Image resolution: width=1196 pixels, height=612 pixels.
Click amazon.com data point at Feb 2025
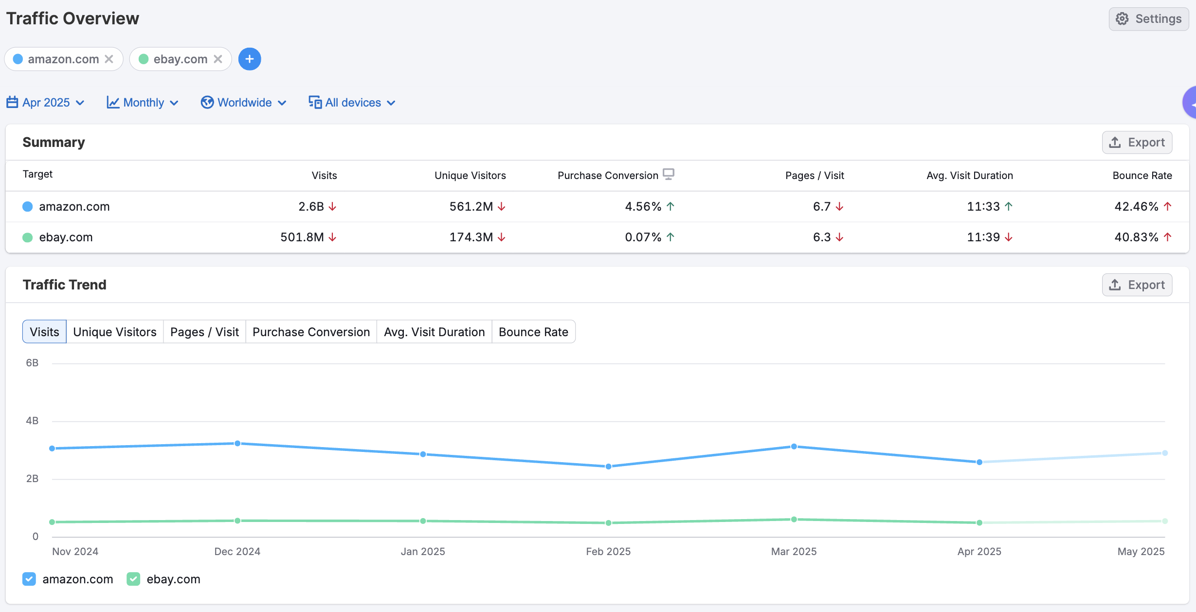pos(609,466)
